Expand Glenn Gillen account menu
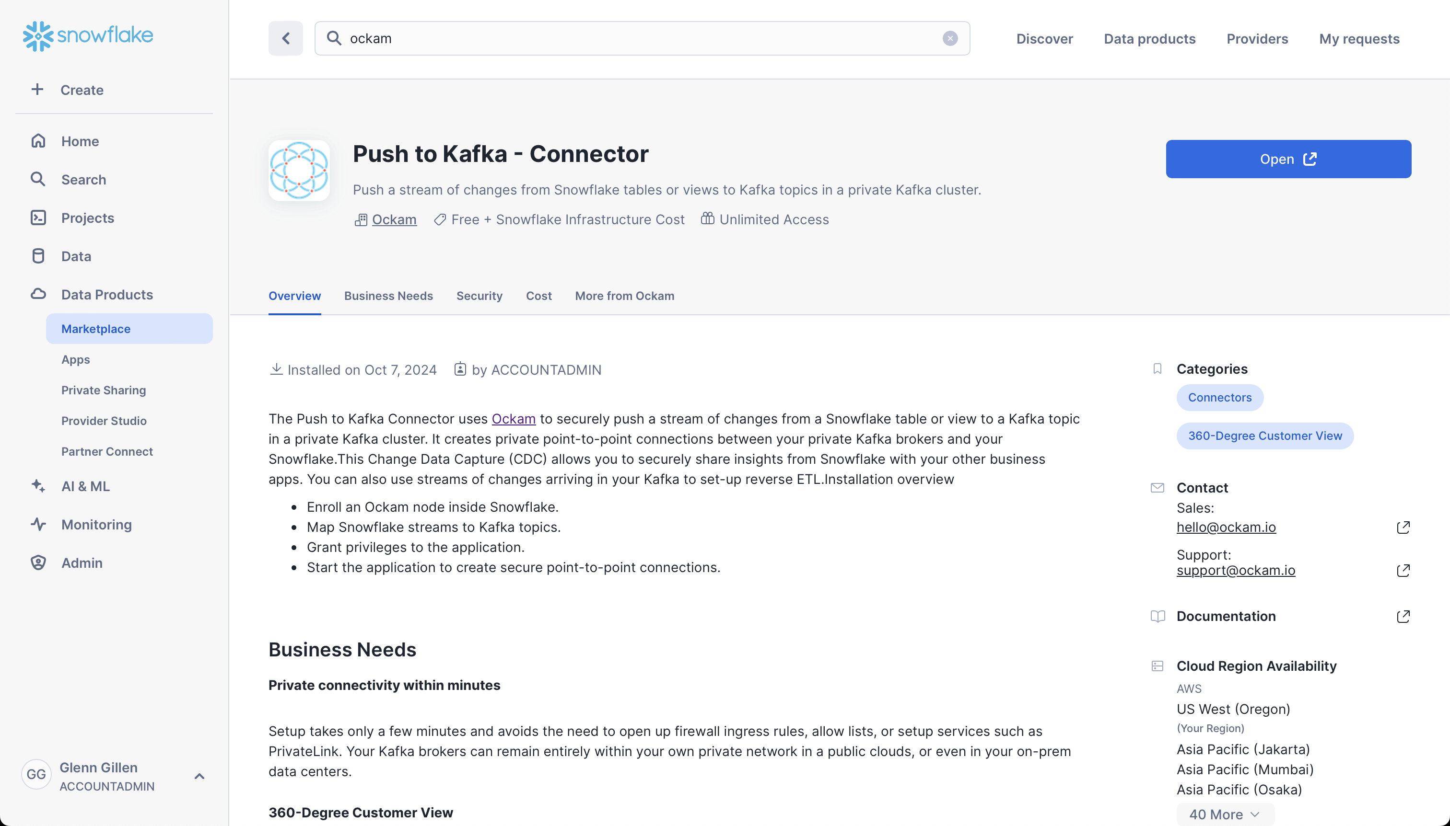Screen dimensions: 1450x826 (199, 777)
